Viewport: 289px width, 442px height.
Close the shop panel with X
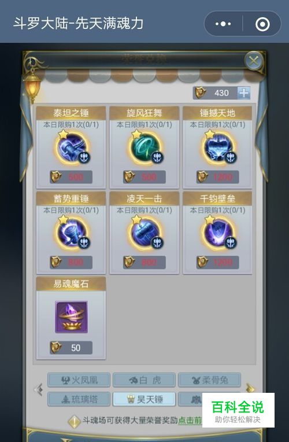point(254,61)
